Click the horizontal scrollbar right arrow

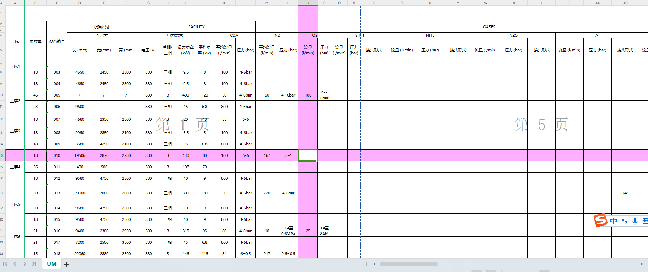click(642, 264)
